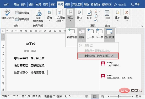This screenshot has height=99, width=145.
Task: Select Delete All Comments Shown (A)
Action: click(x=98, y=51)
